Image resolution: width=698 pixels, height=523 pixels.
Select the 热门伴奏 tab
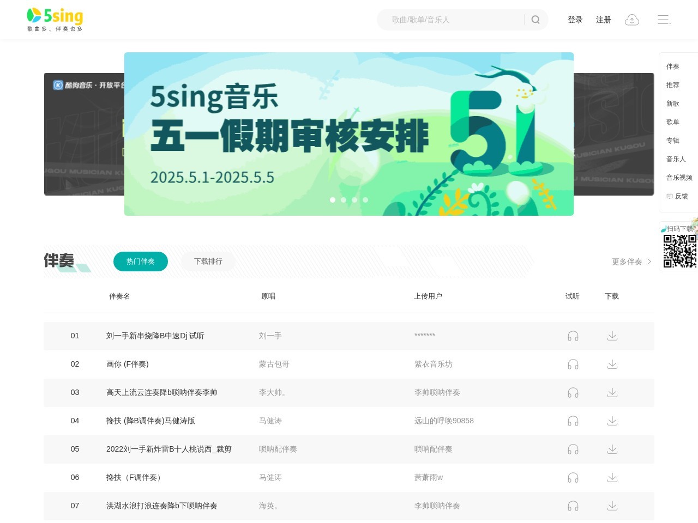tap(141, 261)
